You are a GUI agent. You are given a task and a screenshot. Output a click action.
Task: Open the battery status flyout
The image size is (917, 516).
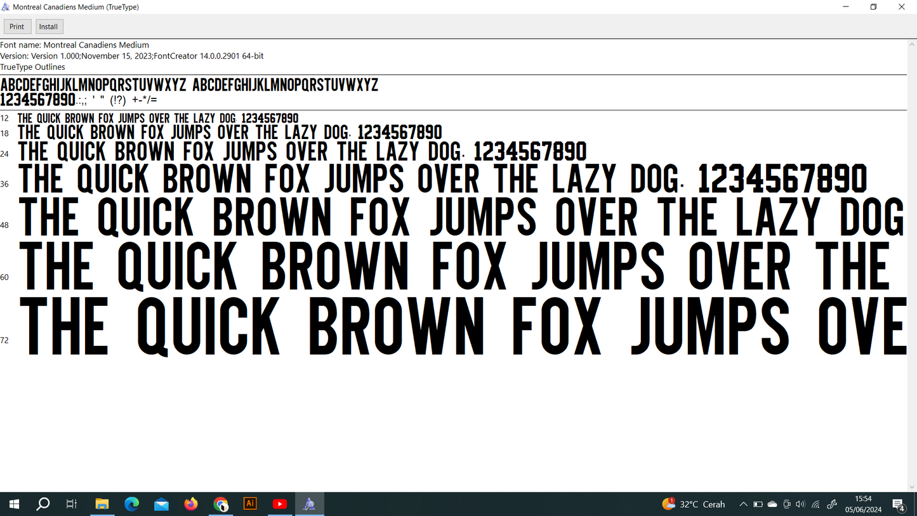[x=758, y=504]
